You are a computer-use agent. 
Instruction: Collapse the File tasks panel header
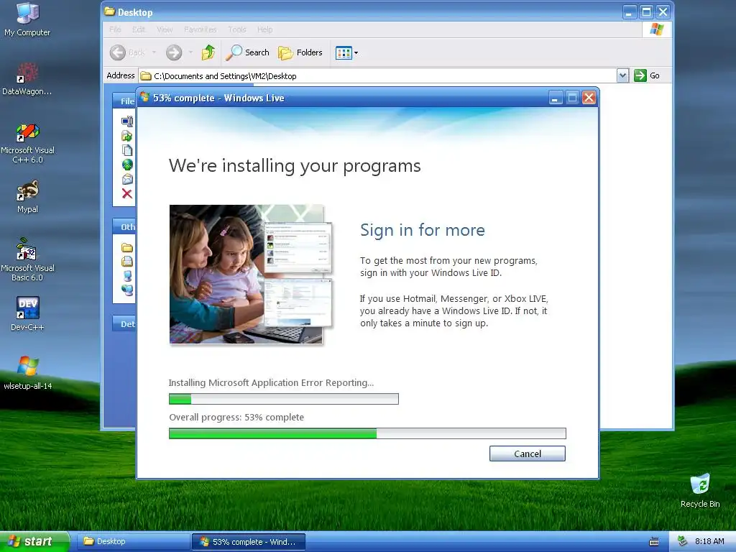pos(124,101)
